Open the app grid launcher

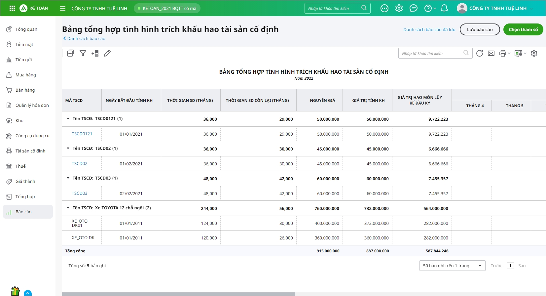(x=12, y=8)
